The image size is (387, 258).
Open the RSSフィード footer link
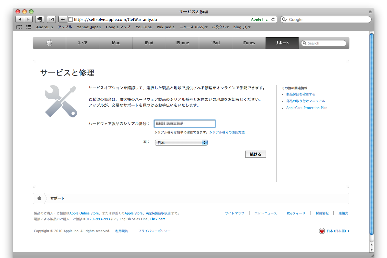[x=296, y=213]
